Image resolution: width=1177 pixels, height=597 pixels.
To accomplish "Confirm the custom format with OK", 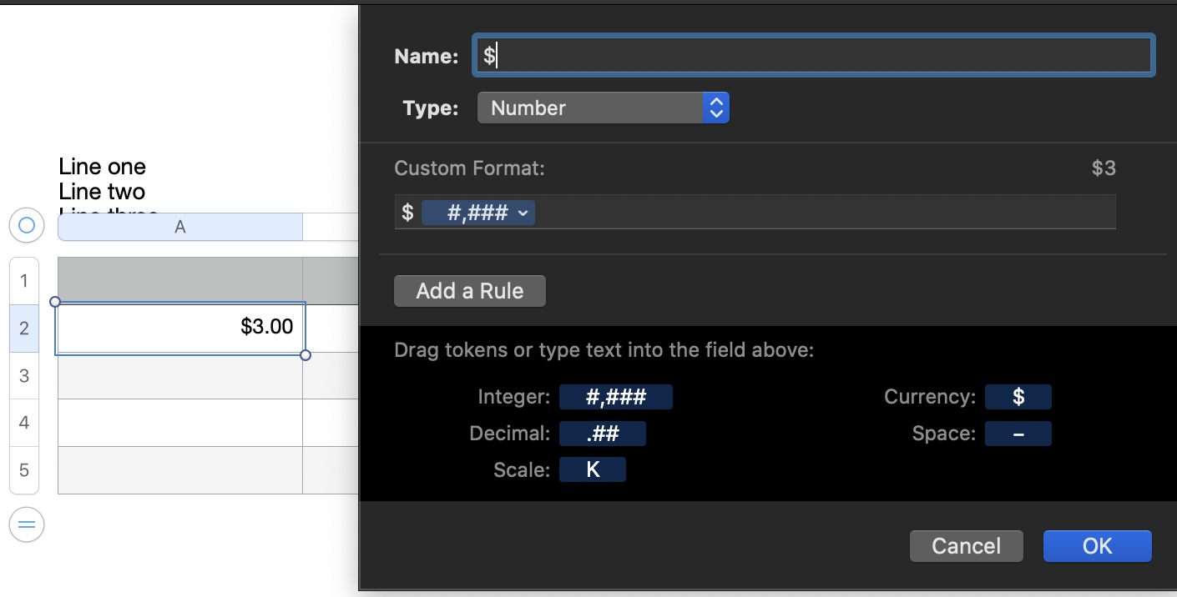I will click(1097, 546).
